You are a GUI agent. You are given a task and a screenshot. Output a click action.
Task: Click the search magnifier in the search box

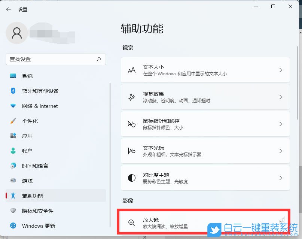tap(99, 59)
